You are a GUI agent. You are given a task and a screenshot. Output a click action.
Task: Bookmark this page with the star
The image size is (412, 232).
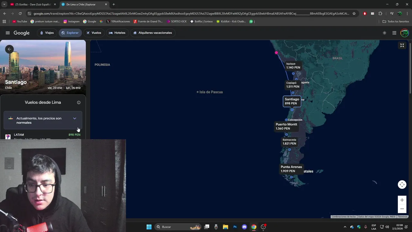354,14
